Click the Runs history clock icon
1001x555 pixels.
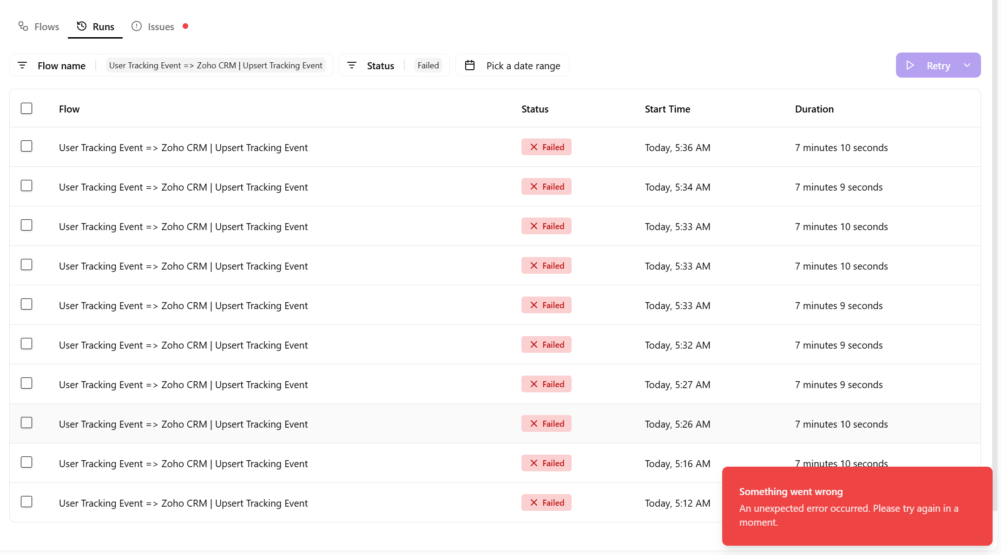(x=82, y=26)
